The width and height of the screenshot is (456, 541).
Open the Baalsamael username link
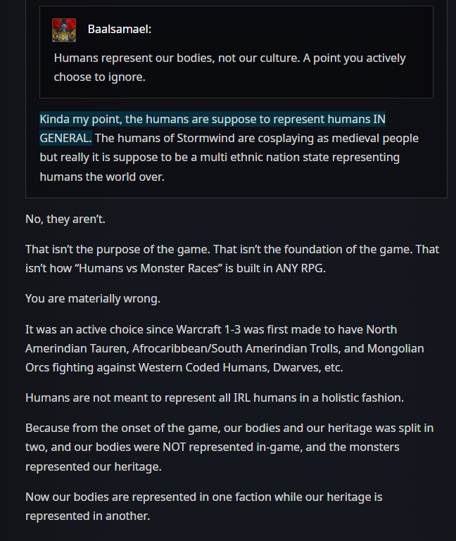point(120,30)
